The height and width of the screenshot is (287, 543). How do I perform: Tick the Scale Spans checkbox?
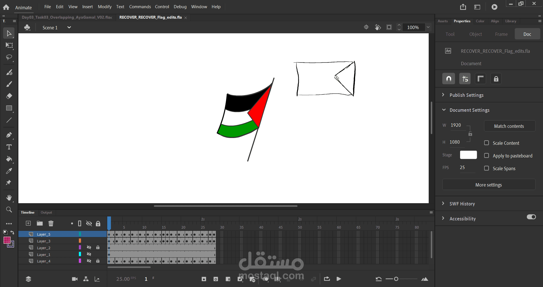point(486,168)
